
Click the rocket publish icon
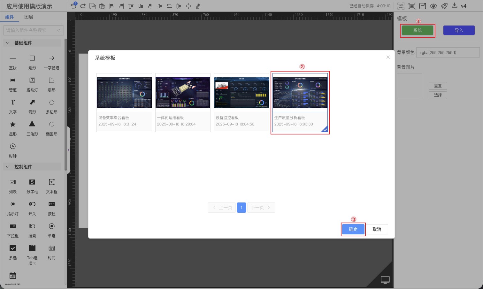pos(444,6)
